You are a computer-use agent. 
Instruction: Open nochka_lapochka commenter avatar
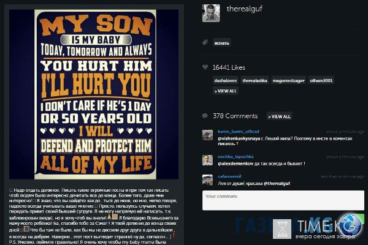[x=207, y=160]
